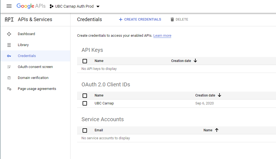Viewport: 276px width, 159px height.
Task: Click the CREATE CREDENTIALS button
Action: click(140, 19)
